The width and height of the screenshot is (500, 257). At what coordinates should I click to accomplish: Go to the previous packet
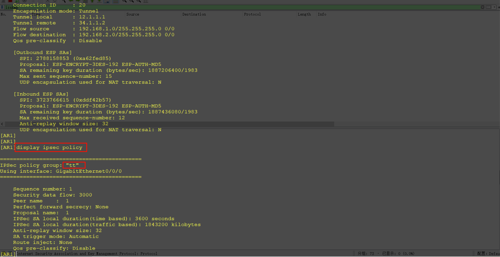(71, 1)
